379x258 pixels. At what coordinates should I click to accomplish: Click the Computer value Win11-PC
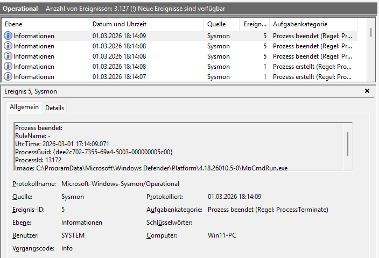pos(223,235)
